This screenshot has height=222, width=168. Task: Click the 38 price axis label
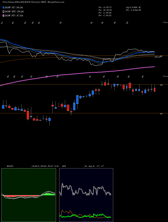161,114
